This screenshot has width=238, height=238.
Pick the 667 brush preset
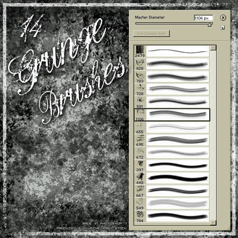[172, 191]
